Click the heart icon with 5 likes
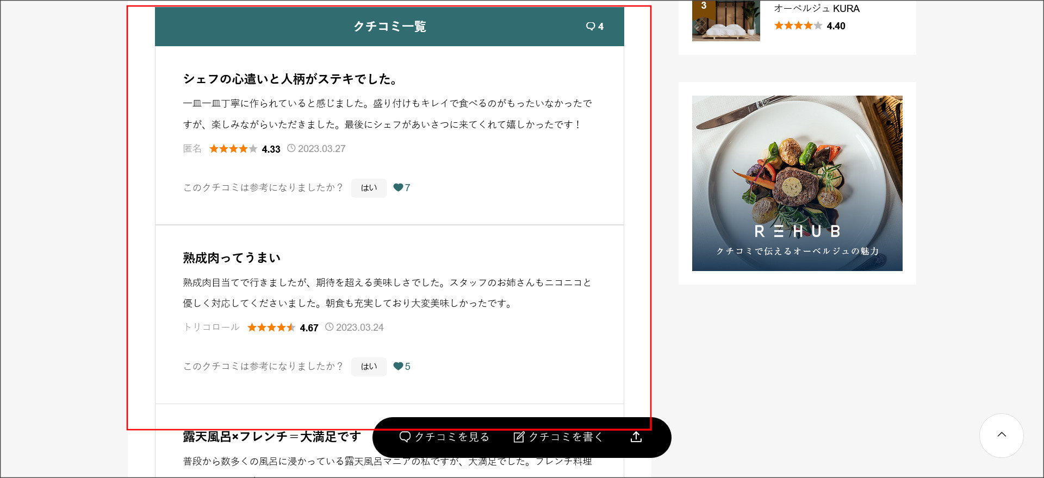Viewport: 1044px width, 478px height. 398,366
